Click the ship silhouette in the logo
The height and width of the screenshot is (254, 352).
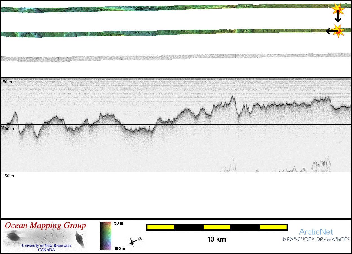point(81,239)
